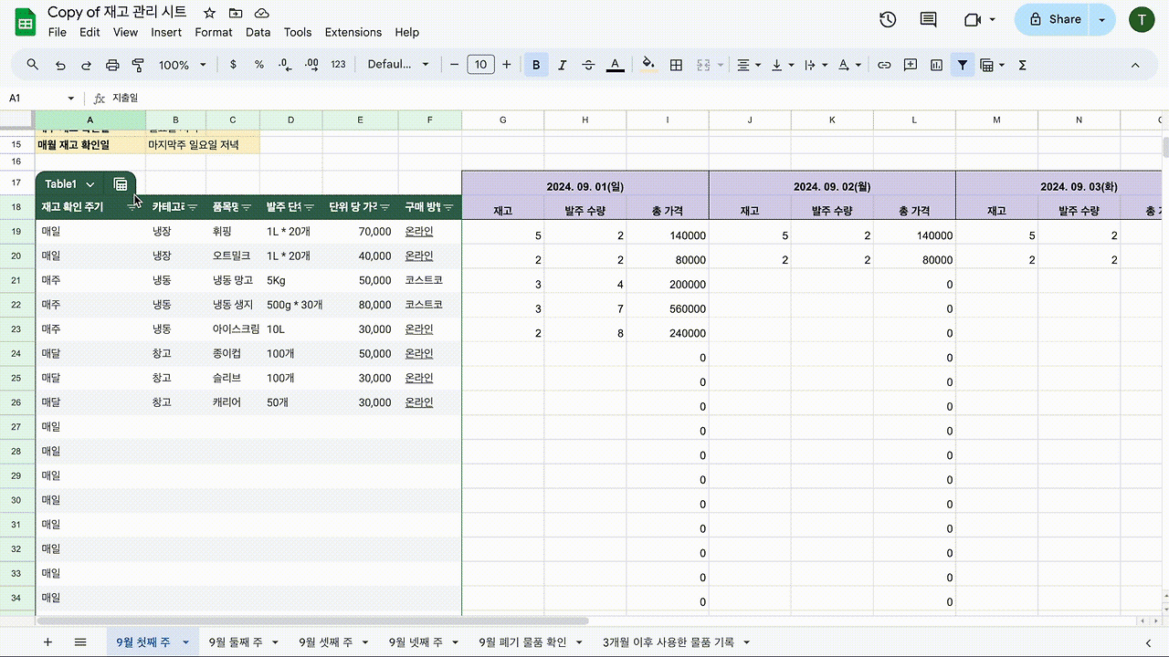Decrease font size with minus button
This screenshot has height=657, width=1169.
click(454, 65)
